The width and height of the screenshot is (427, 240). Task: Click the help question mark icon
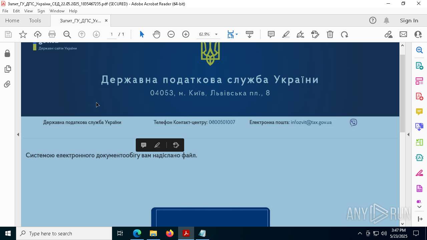tap(373, 21)
